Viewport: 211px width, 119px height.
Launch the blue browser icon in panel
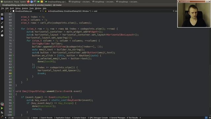[x=32, y=2]
